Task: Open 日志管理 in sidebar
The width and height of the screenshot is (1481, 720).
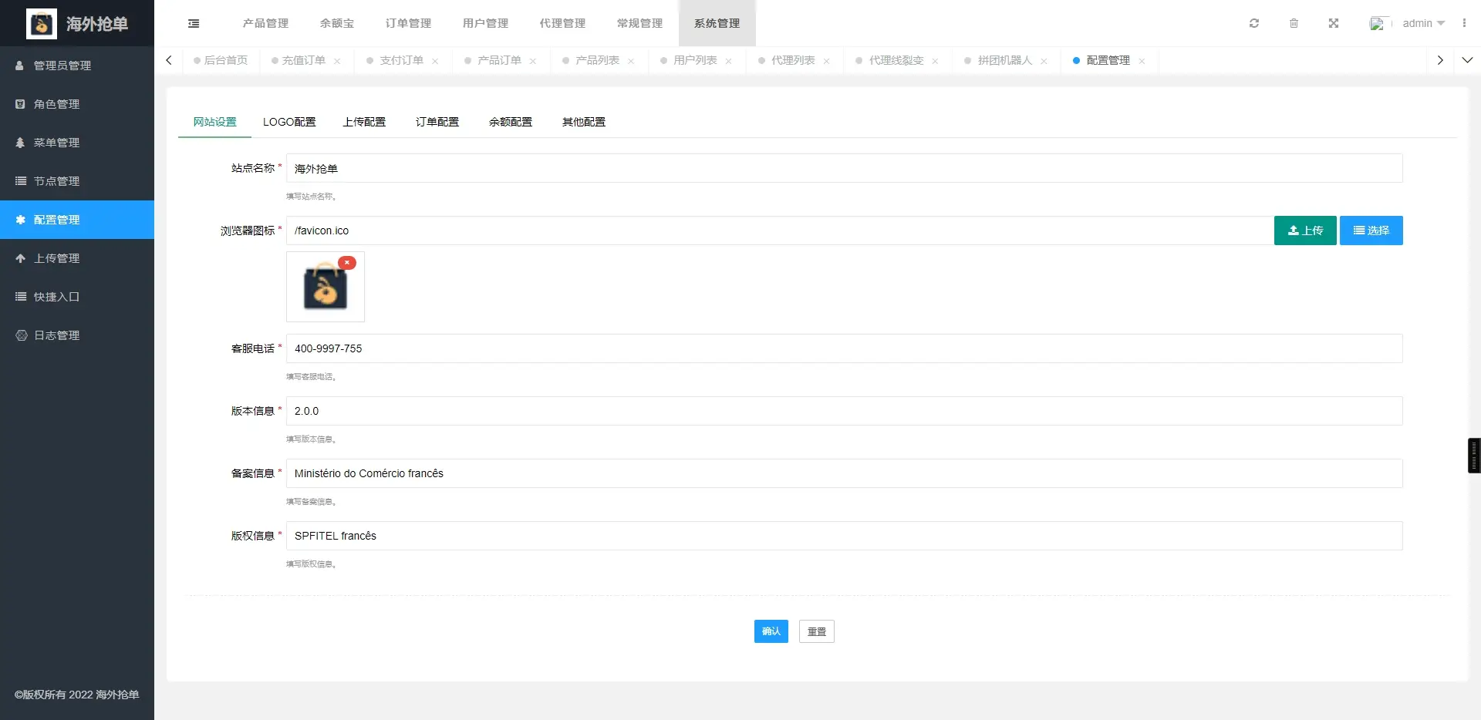Action: (56, 335)
